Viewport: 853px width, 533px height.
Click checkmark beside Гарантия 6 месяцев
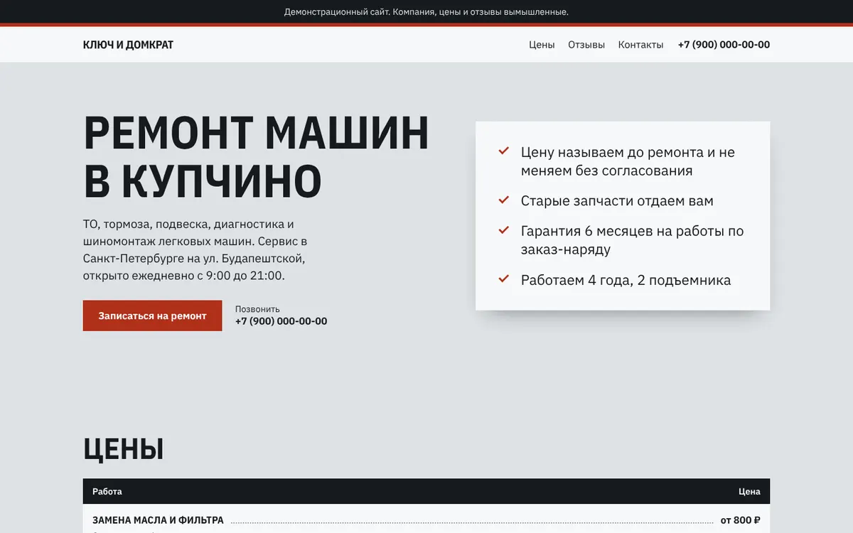[x=504, y=230]
